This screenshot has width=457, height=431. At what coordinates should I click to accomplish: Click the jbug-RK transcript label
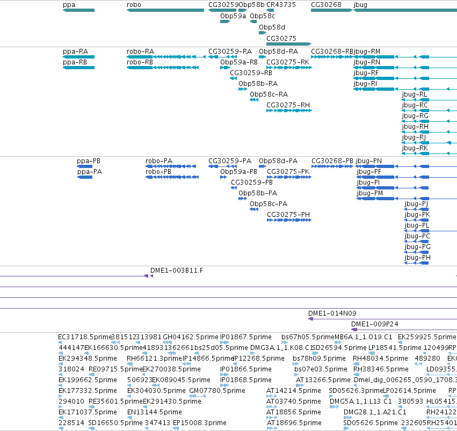415,148
